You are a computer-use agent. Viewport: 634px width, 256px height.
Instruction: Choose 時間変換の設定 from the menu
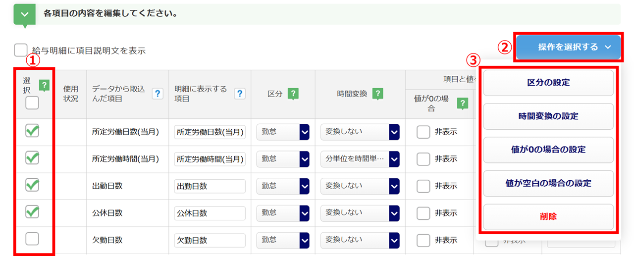point(548,116)
